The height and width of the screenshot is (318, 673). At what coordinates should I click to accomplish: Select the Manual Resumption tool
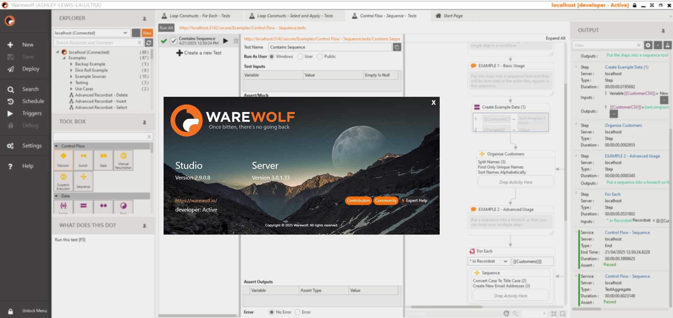(x=123, y=160)
